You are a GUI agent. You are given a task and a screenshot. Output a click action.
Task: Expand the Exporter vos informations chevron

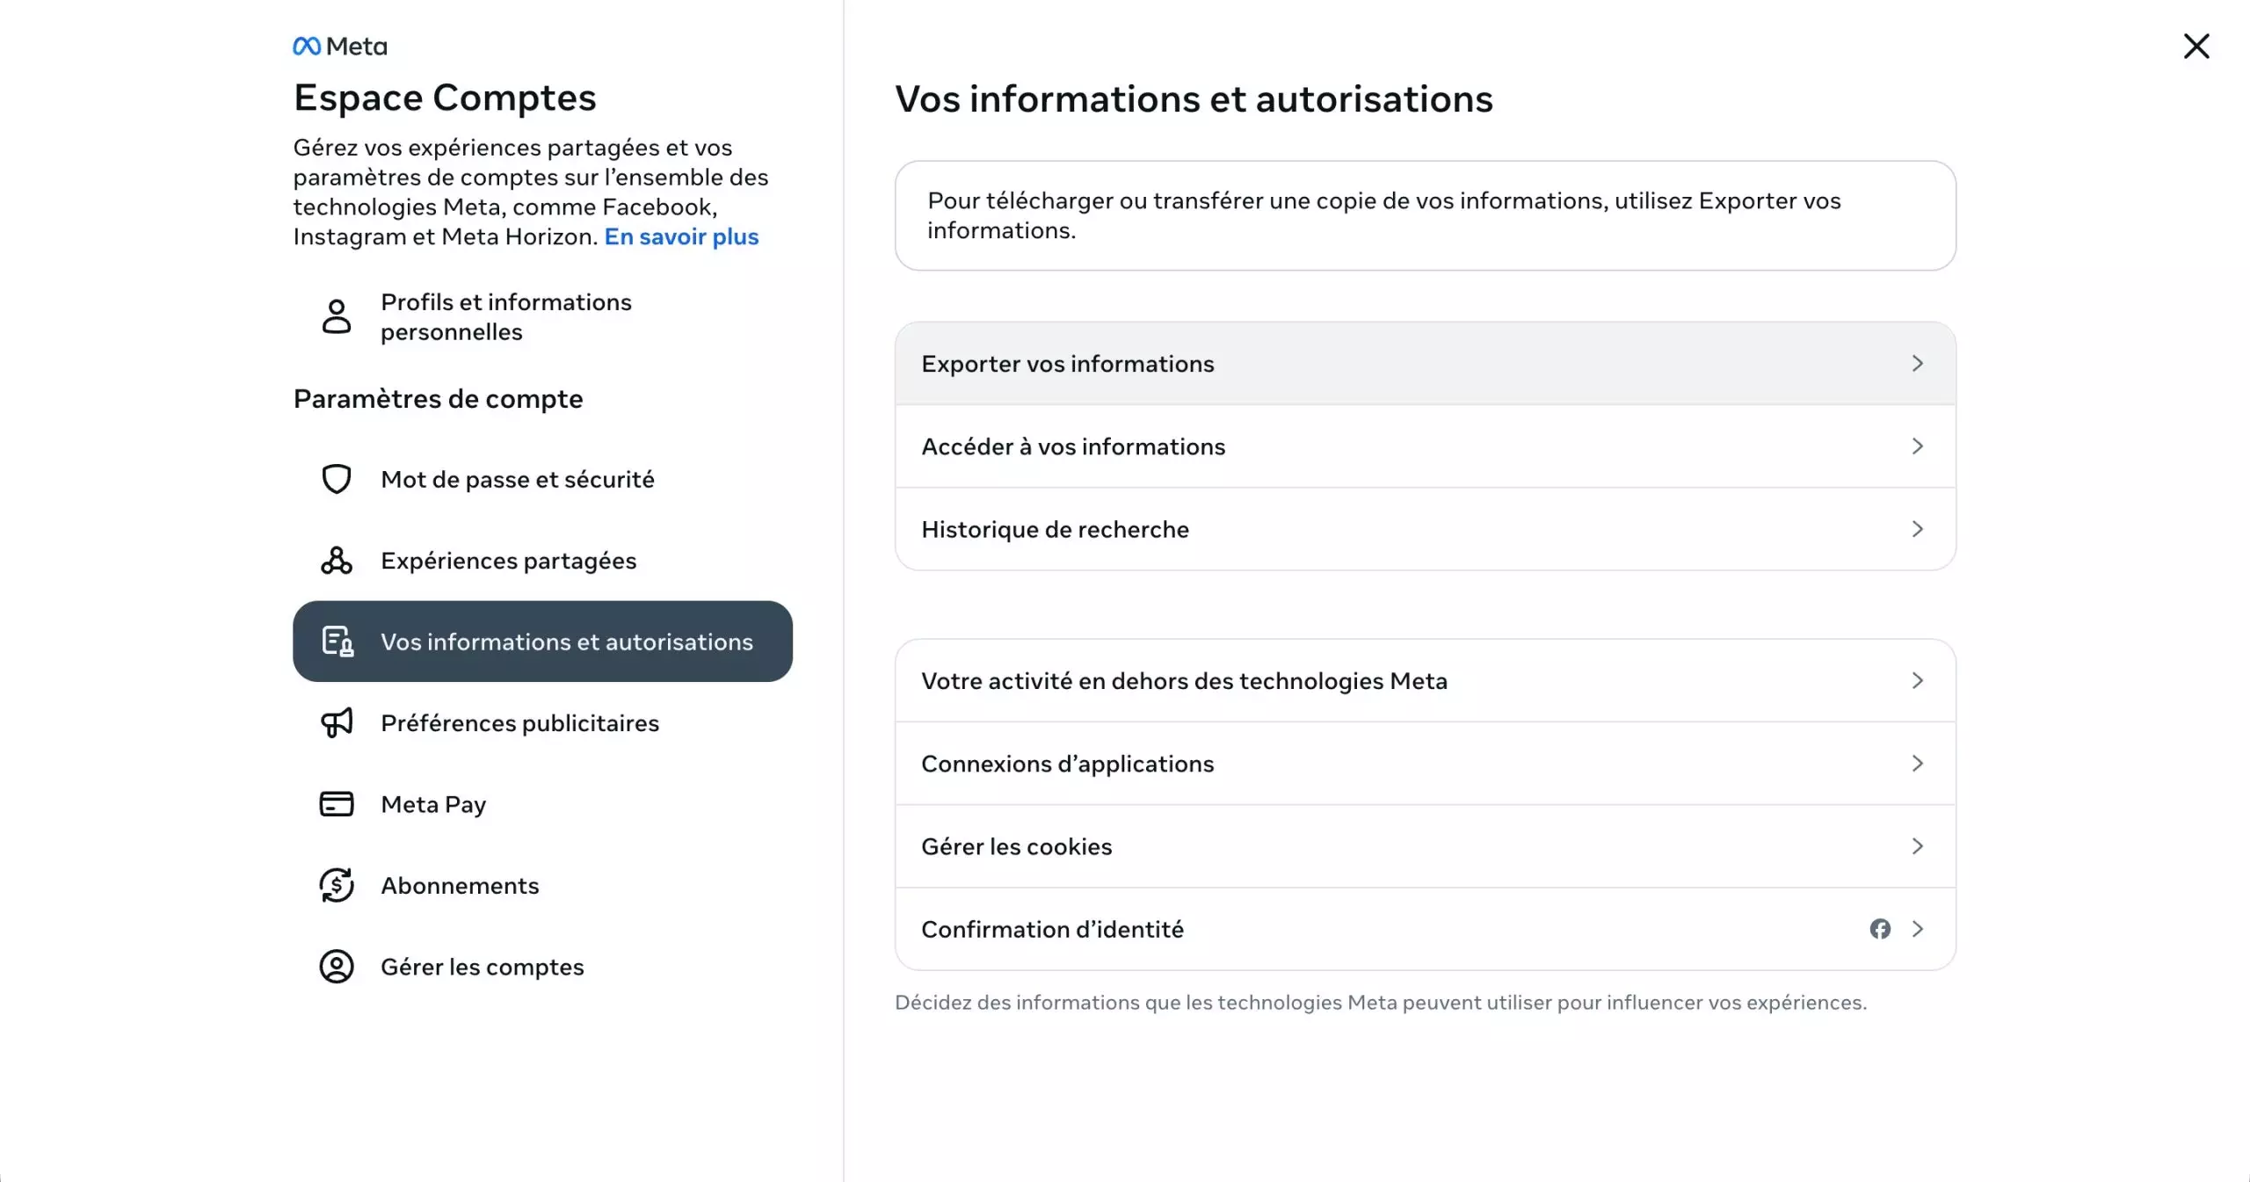[x=1918, y=364]
